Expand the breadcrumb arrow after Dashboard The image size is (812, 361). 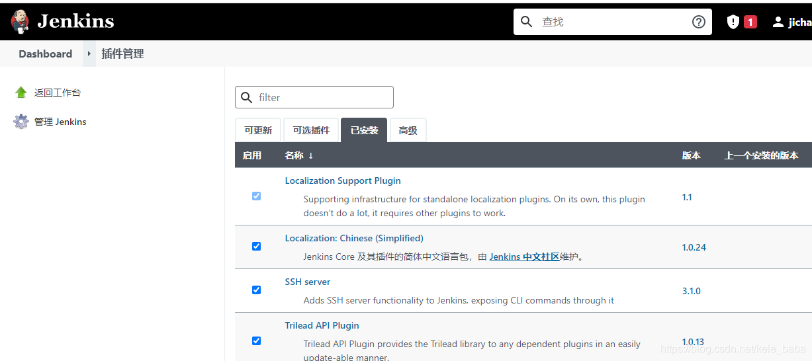[89, 54]
